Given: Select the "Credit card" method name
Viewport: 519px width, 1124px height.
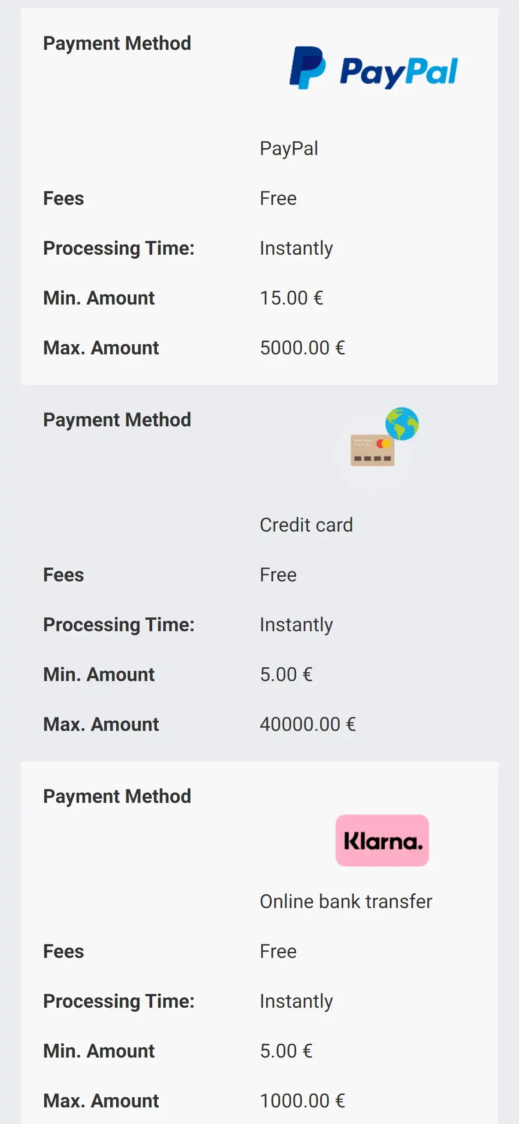Looking at the screenshot, I should pyautogui.click(x=306, y=525).
